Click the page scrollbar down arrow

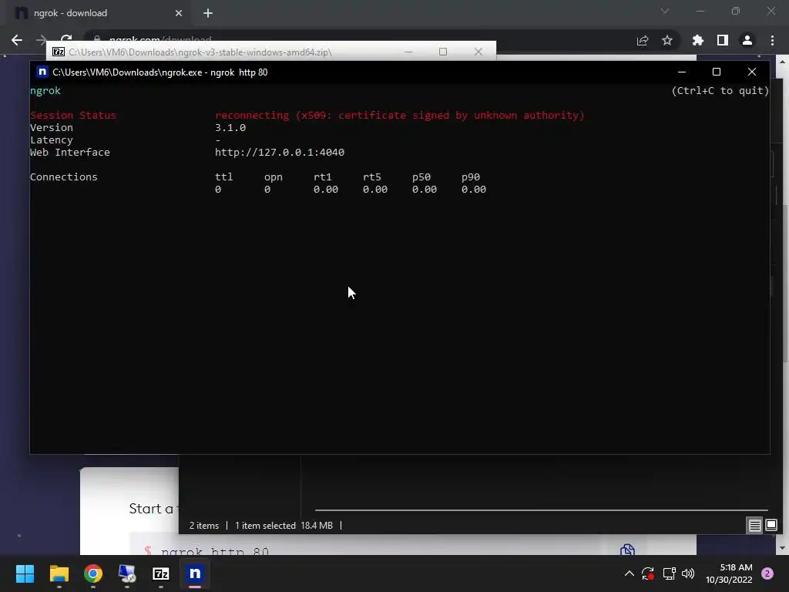coord(783,548)
